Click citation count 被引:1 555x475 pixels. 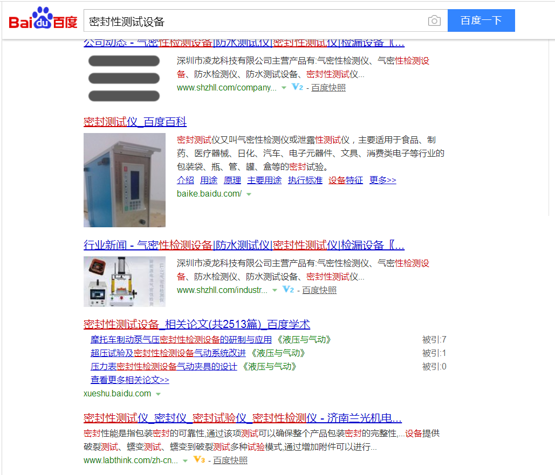point(434,353)
